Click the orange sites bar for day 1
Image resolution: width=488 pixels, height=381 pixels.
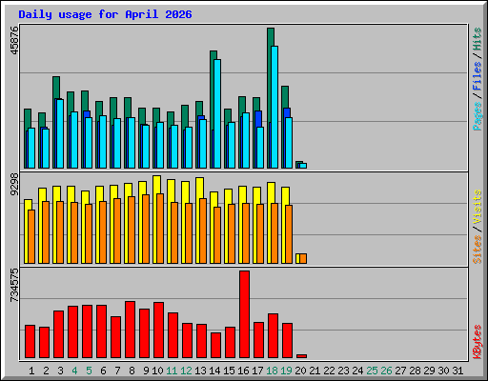pyautogui.click(x=31, y=236)
